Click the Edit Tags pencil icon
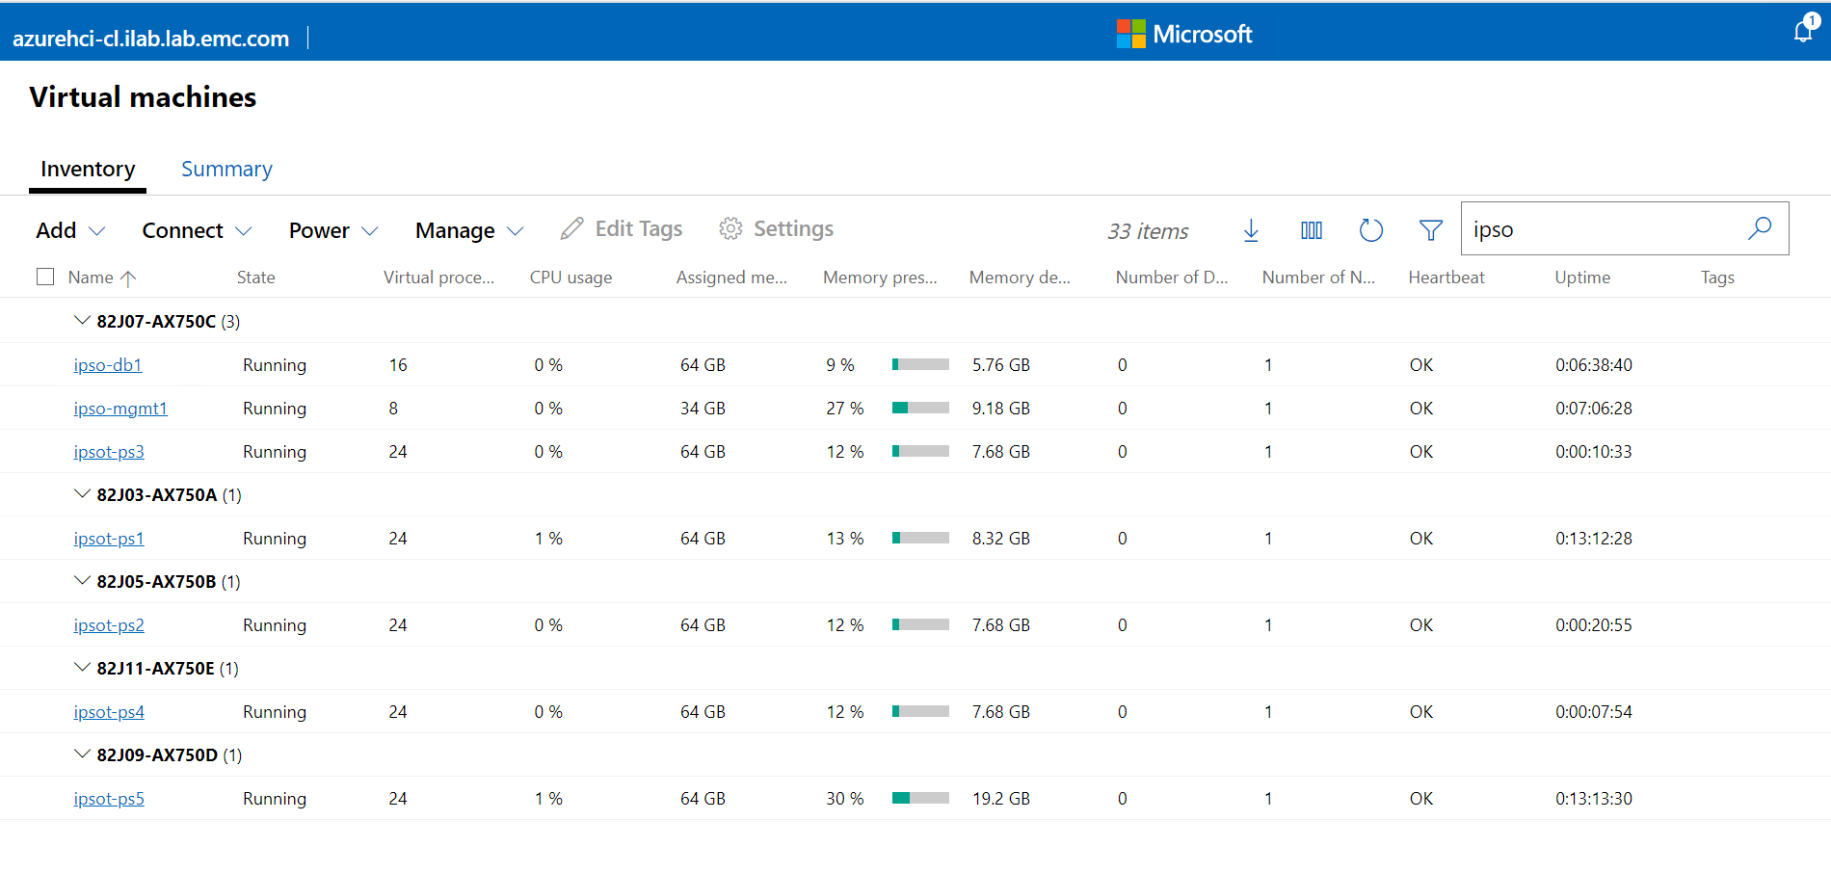 click(x=571, y=228)
